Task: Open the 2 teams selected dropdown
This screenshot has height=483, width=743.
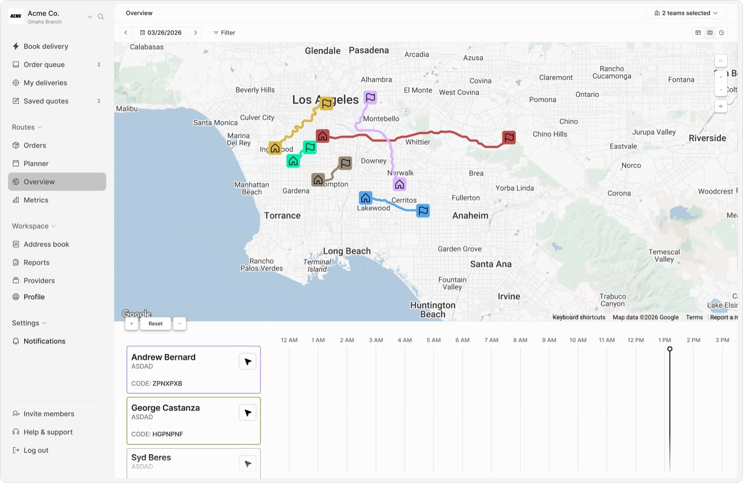Action: [686, 13]
